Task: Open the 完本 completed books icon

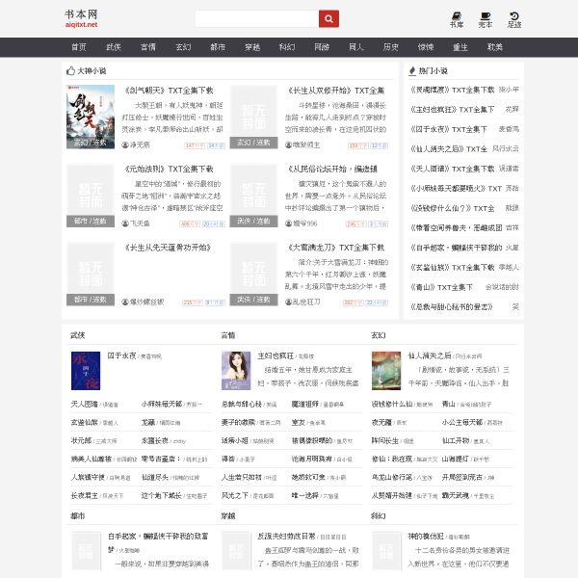Action: pyautogui.click(x=486, y=20)
